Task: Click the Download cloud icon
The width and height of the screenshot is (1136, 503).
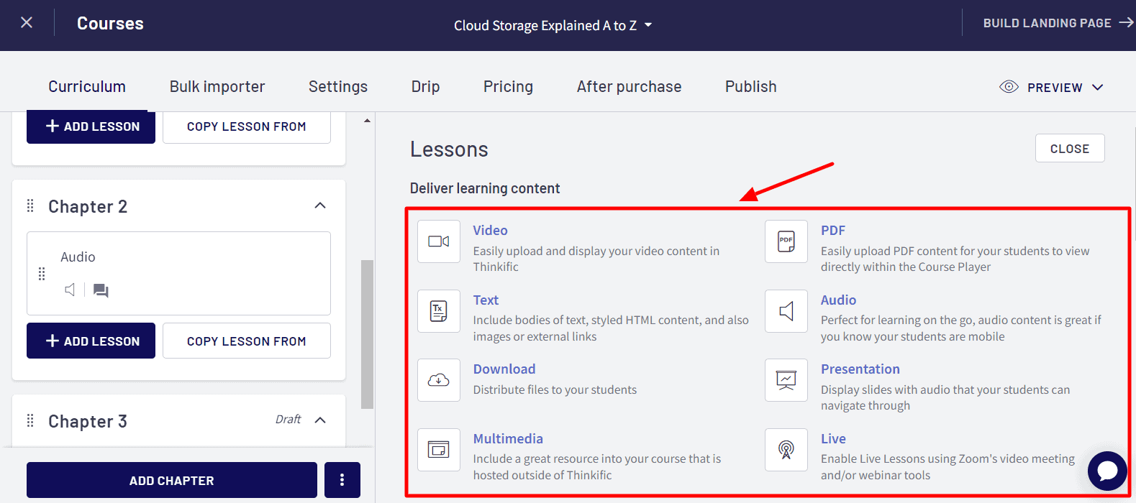Action: 438,380
